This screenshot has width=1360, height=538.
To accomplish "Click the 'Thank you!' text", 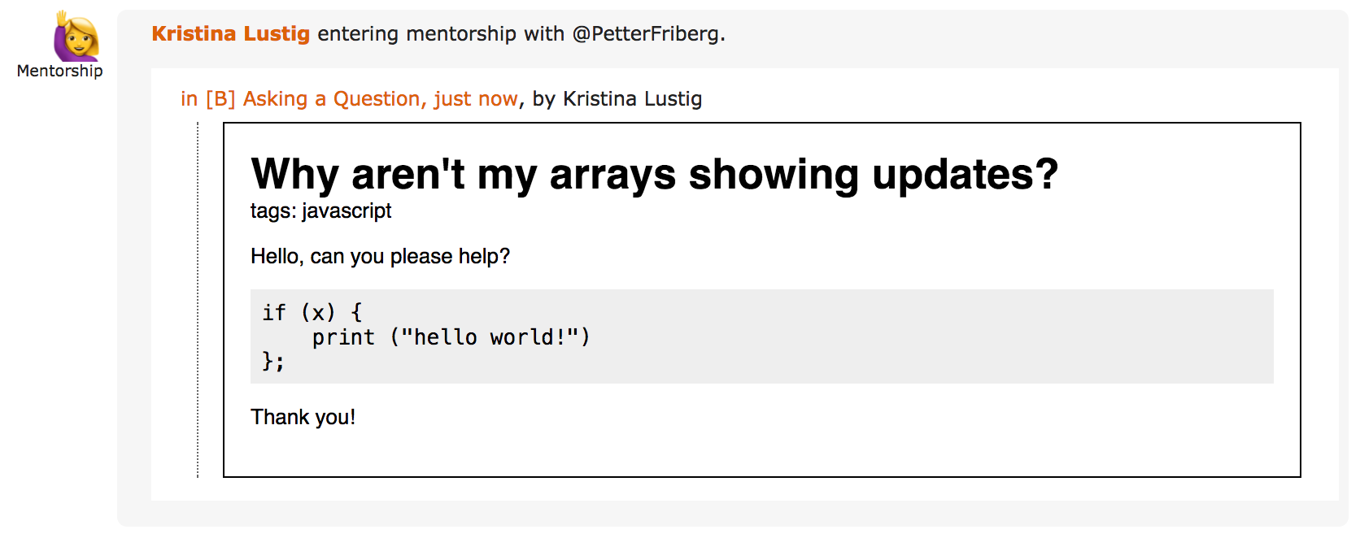I will tap(303, 418).
